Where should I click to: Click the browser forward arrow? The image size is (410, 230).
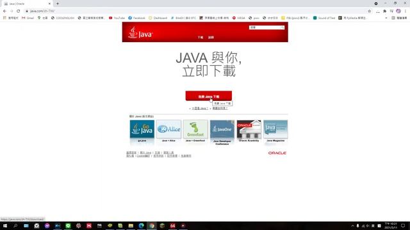tap(12, 11)
